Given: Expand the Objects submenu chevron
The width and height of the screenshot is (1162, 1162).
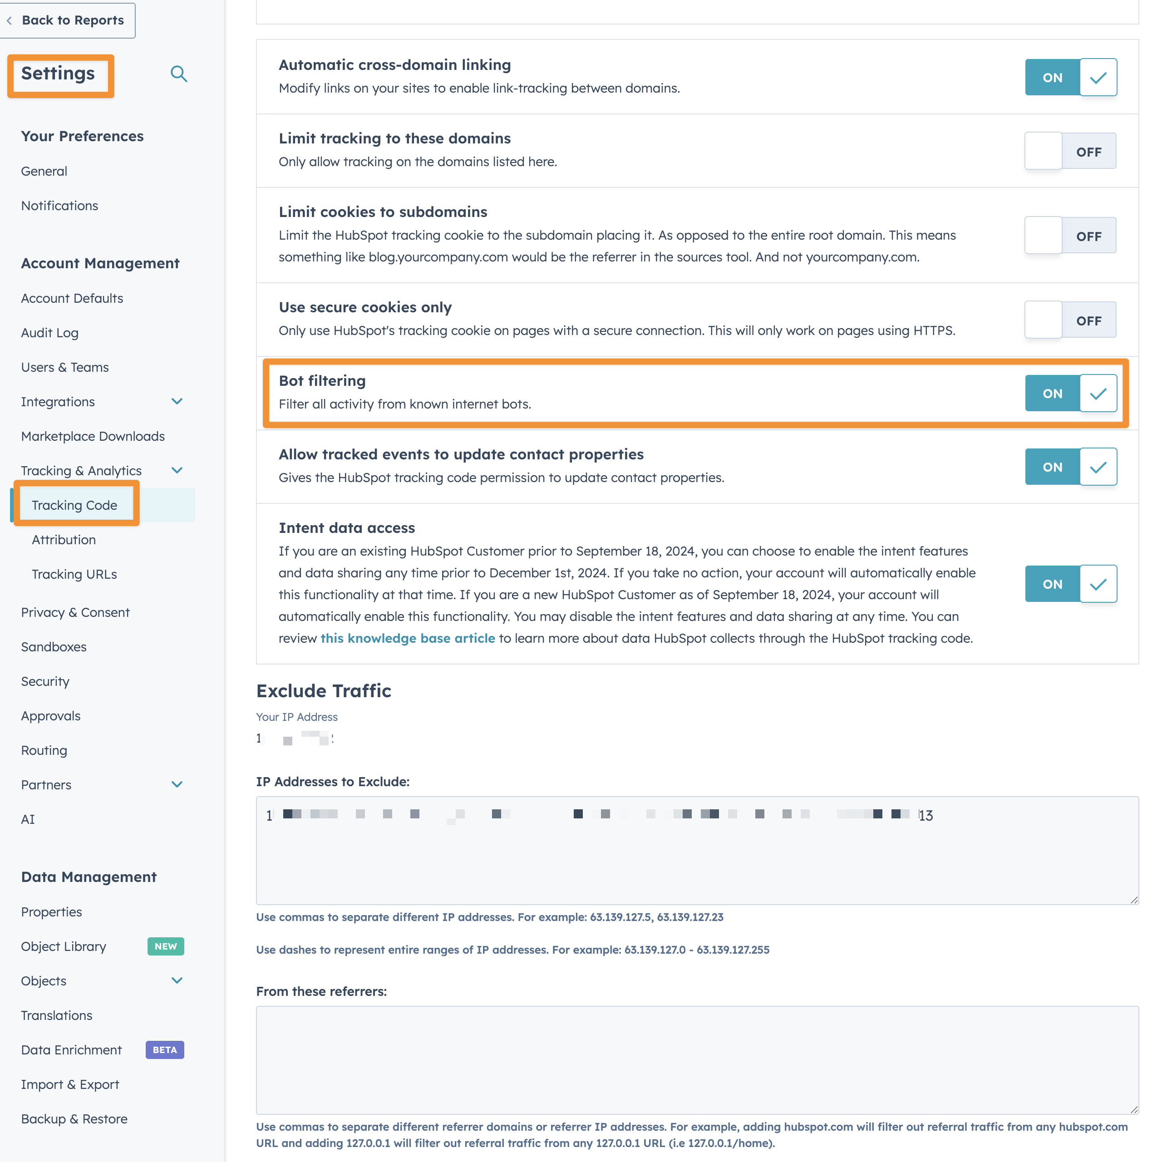Looking at the screenshot, I should (x=177, y=980).
